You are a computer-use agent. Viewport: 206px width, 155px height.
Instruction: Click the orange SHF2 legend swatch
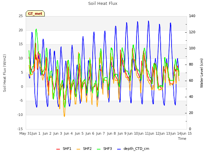[78, 149]
